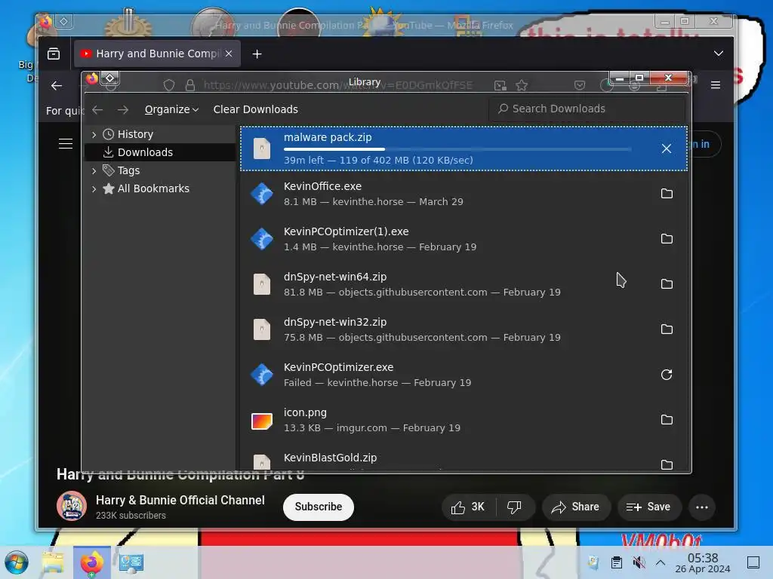The height and width of the screenshot is (579, 773).
Task: Open the notification center icon
Action: [753, 562]
